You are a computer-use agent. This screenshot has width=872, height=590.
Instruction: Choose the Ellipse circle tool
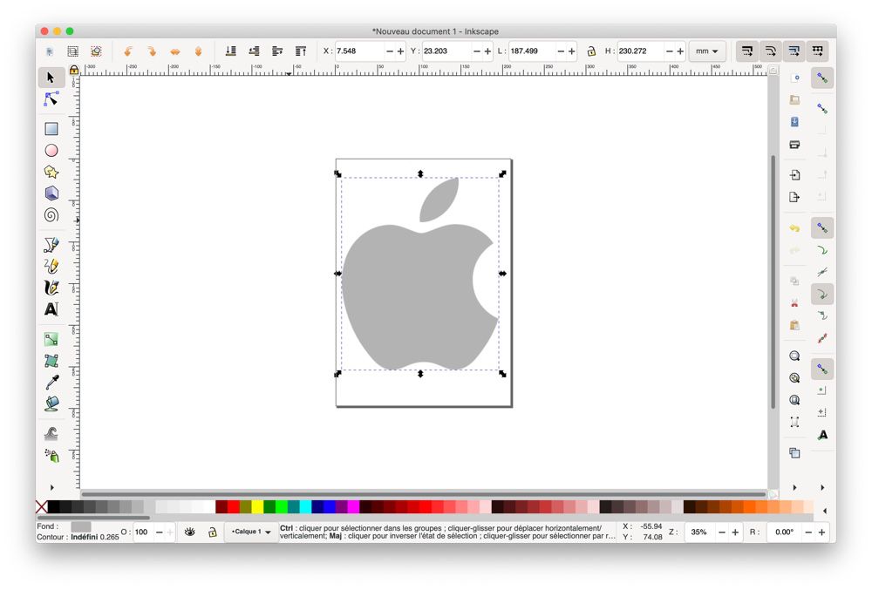coord(51,151)
